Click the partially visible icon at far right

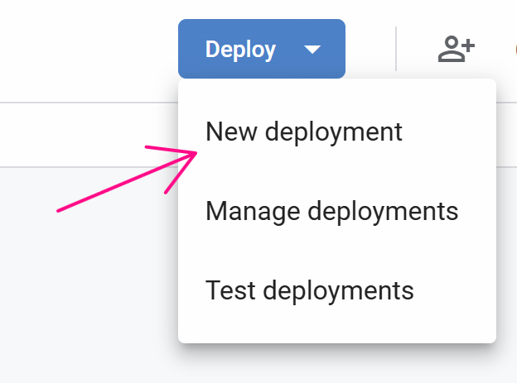513,50
